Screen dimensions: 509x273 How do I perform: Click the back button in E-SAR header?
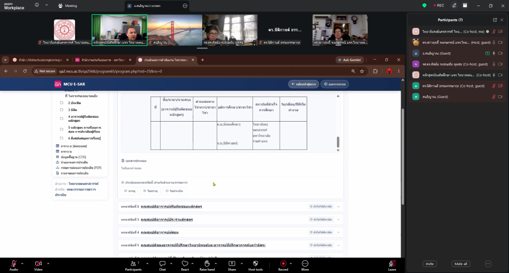pyautogui.click(x=304, y=84)
